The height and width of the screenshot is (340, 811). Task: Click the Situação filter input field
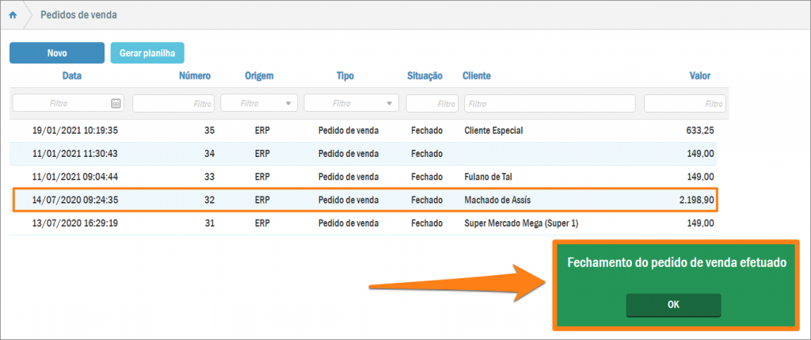click(x=432, y=103)
